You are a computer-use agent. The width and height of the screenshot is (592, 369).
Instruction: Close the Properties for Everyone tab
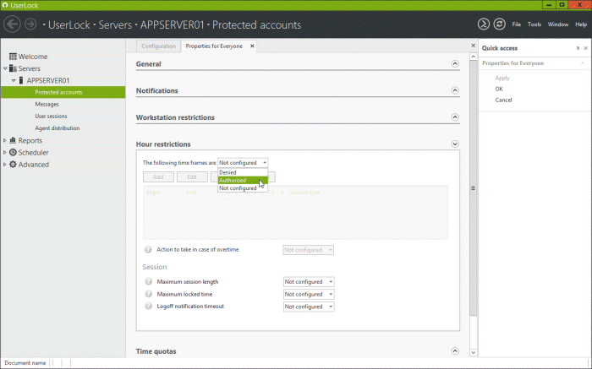tap(252, 46)
